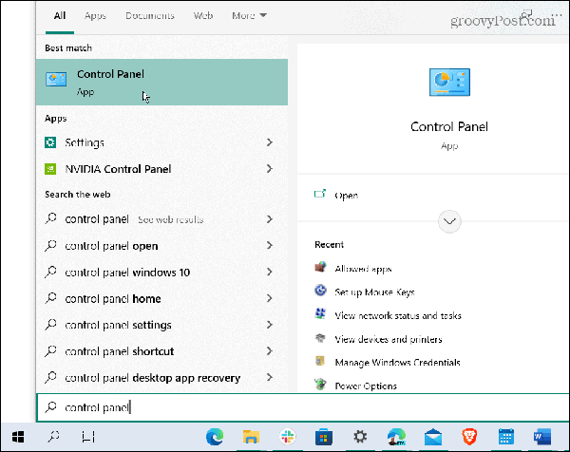Select 'control panel settings' web suggestion

[161, 325]
